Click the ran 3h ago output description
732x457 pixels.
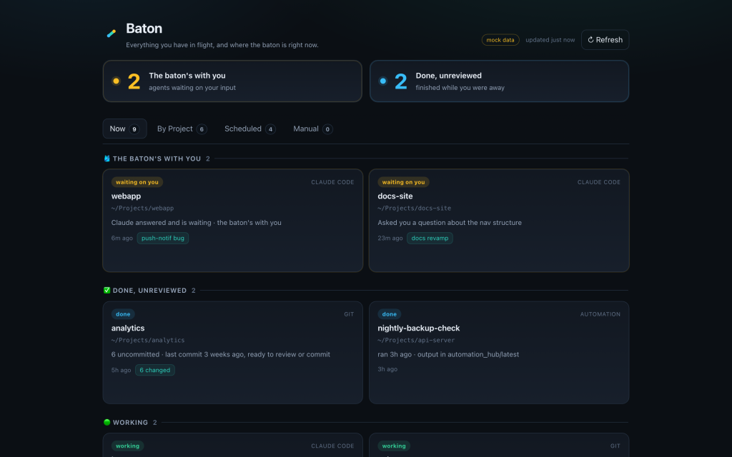coord(448,354)
